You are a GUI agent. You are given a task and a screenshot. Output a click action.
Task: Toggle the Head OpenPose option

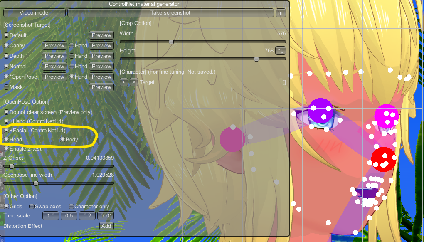(6, 140)
